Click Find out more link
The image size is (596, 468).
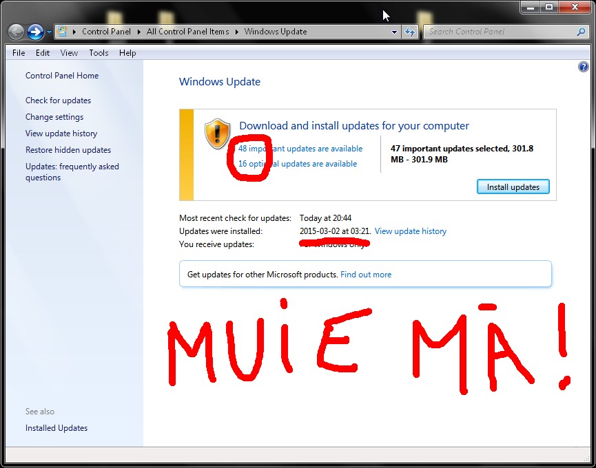(x=366, y=275)
